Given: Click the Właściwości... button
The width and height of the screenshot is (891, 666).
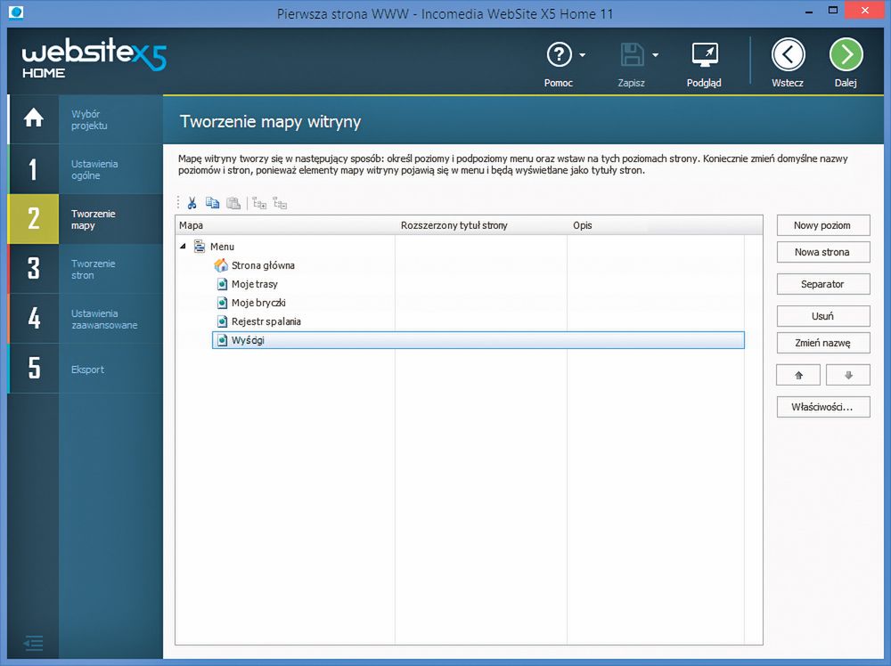Looking at the screenshot, I should coord(822,407).
